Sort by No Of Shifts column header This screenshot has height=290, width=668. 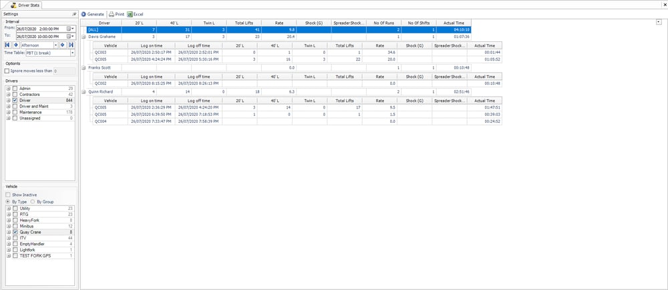pyautogui.click(x=419, y=23)
